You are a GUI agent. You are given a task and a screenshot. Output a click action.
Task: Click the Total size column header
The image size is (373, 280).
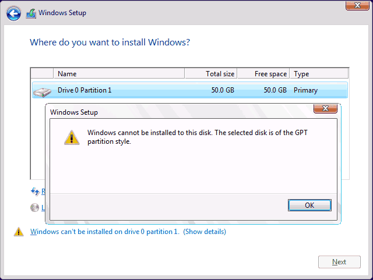(x=211, y=74)
